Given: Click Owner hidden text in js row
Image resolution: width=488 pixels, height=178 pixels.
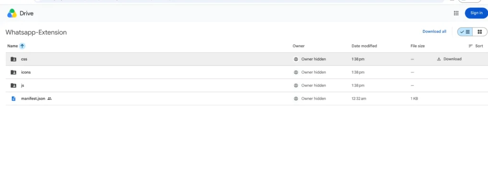Looking at the screenshot, I should (314, 85).
